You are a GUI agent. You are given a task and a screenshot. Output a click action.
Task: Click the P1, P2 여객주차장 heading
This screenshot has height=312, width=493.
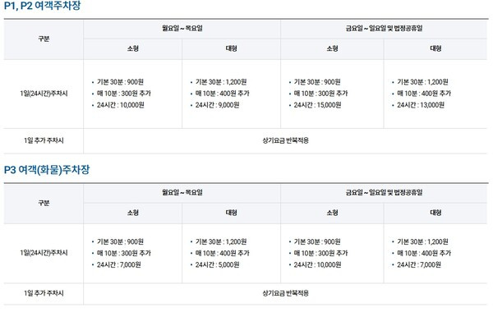coord(42,6)
